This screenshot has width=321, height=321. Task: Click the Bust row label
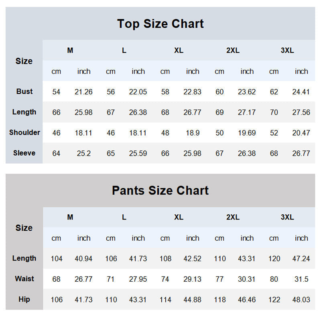click(24, 91)
